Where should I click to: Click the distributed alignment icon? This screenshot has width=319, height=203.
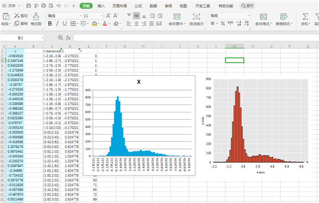coord(159,24)
